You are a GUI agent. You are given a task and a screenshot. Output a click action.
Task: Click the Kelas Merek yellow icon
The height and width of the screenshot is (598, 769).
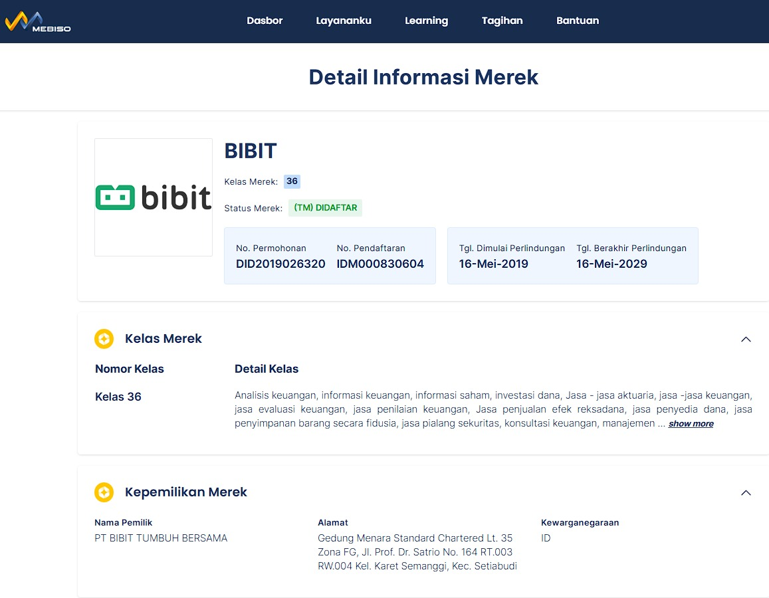point(104,339)
